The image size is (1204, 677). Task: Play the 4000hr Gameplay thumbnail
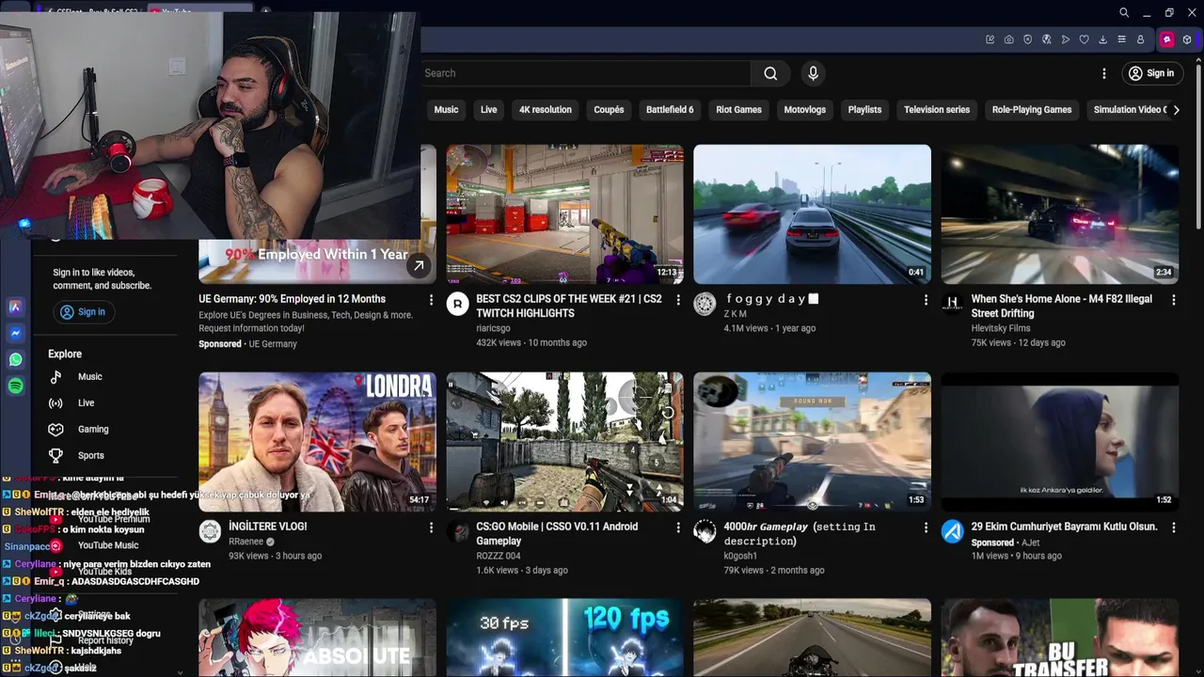click(813, 442)
